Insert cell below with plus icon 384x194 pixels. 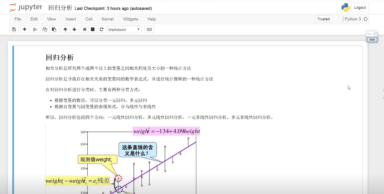click(x=25, y=29)
